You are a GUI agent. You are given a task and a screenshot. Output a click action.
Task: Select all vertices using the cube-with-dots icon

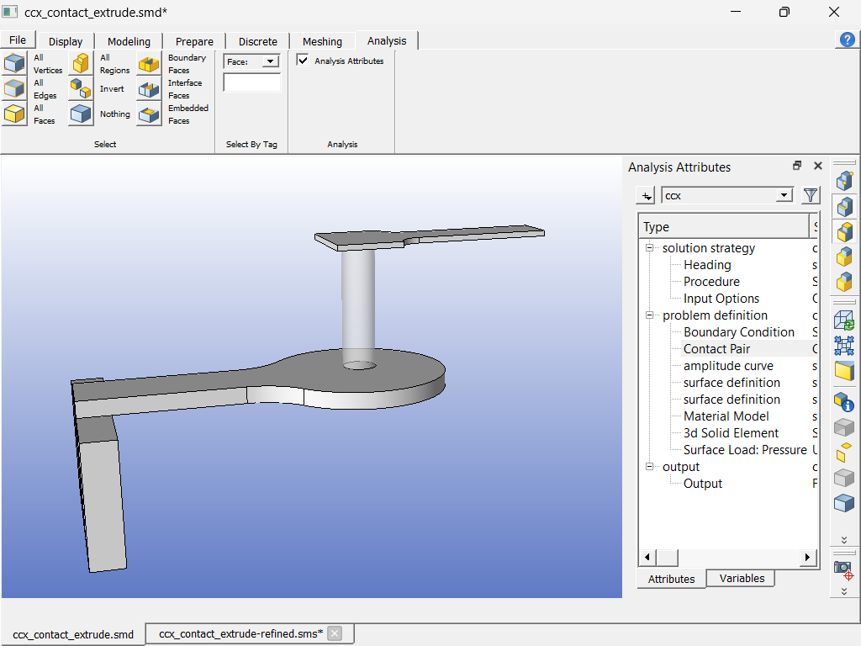15,63
